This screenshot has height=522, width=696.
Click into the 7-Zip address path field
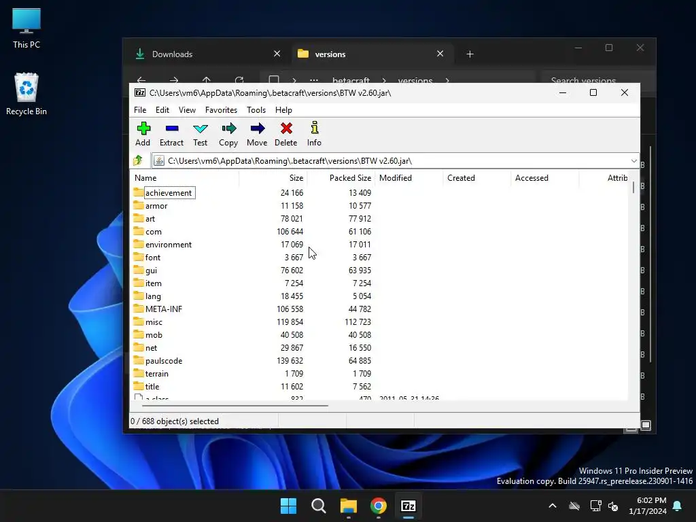[x=395, y=160]
